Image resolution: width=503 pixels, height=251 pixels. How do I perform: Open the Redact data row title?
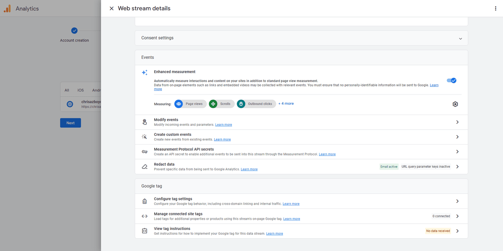164,164
